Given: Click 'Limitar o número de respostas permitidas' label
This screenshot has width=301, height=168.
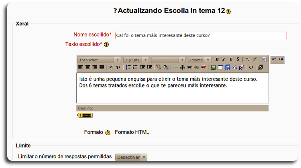Looking at the screenshot, I should tap(65, 156).
